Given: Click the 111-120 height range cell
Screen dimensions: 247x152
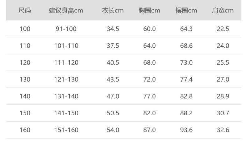Looking at the screenshot, I should 66,63.
